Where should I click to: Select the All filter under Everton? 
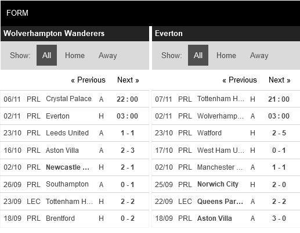click(x=198, y=55)
